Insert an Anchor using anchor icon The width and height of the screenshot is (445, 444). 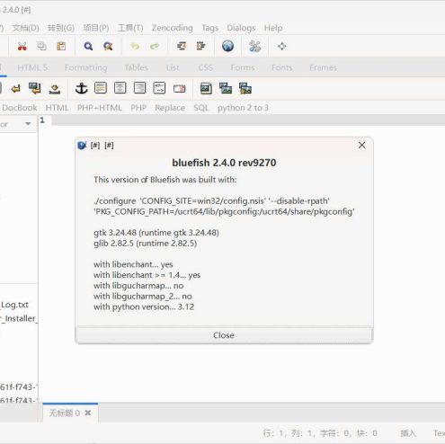(x=81, y=88)
